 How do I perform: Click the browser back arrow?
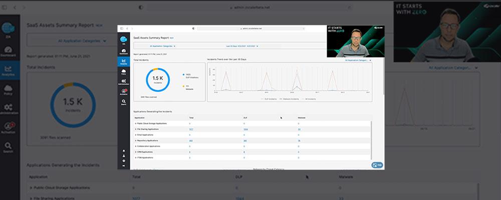click(126, 28)
